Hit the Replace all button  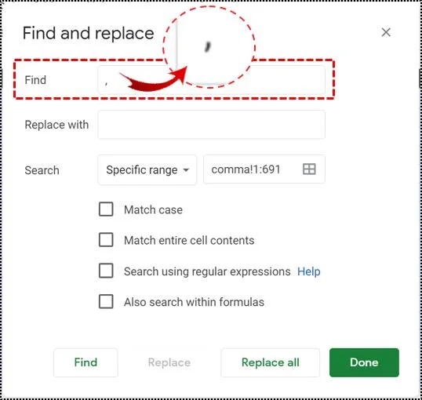(x=270, y=362)
